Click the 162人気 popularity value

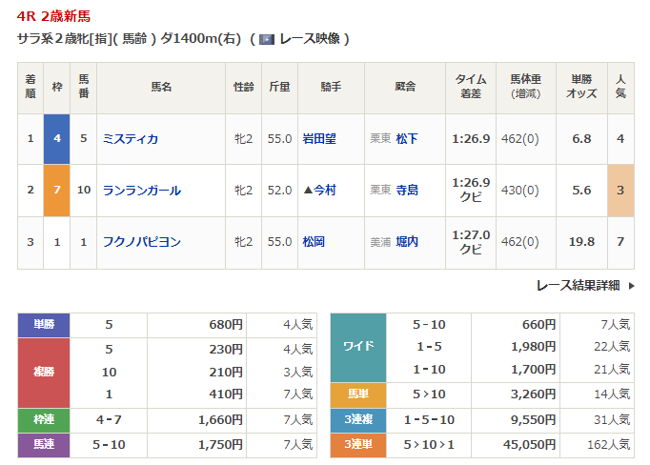(x=609, y=445)
